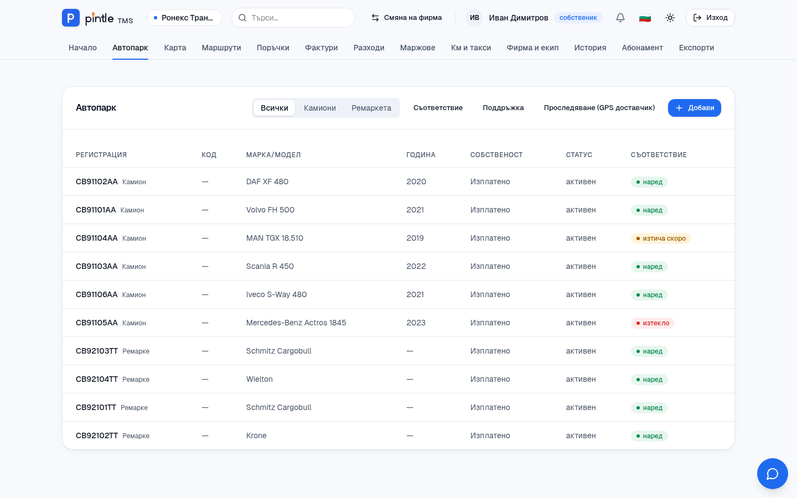Open the CB91104AA MAN TGX row
797x498 pixels.
pos(398,238)
